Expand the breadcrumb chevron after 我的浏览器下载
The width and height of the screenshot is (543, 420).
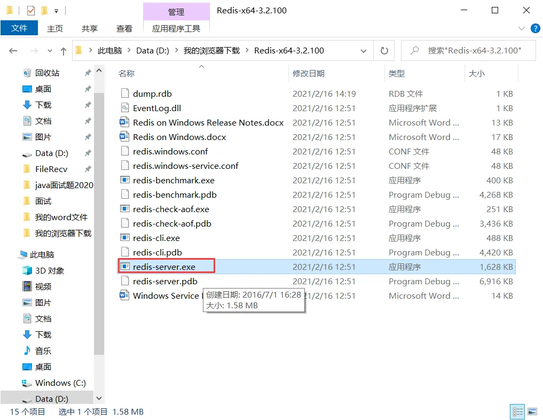click(247, 51)
